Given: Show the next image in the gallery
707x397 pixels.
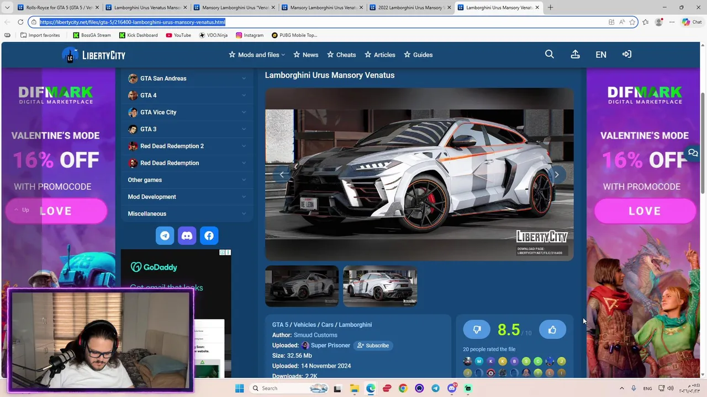Looking at the screenshot, I should (x=557, y=175).
